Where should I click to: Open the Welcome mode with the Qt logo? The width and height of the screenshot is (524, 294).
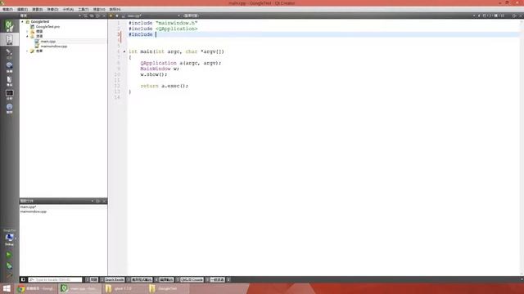point(9,25)
